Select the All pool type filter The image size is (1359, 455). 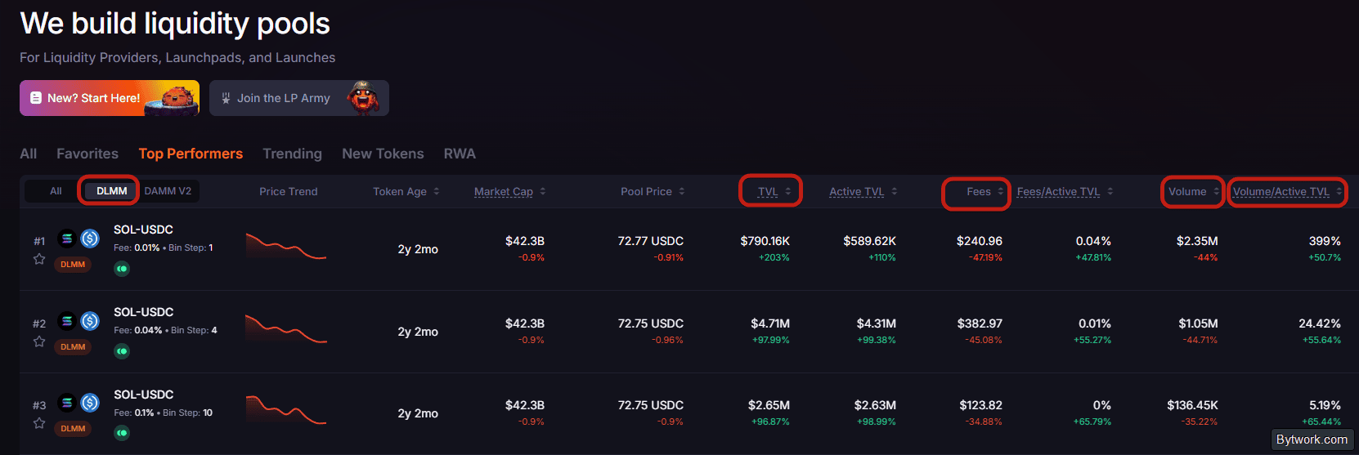(56, 191)
